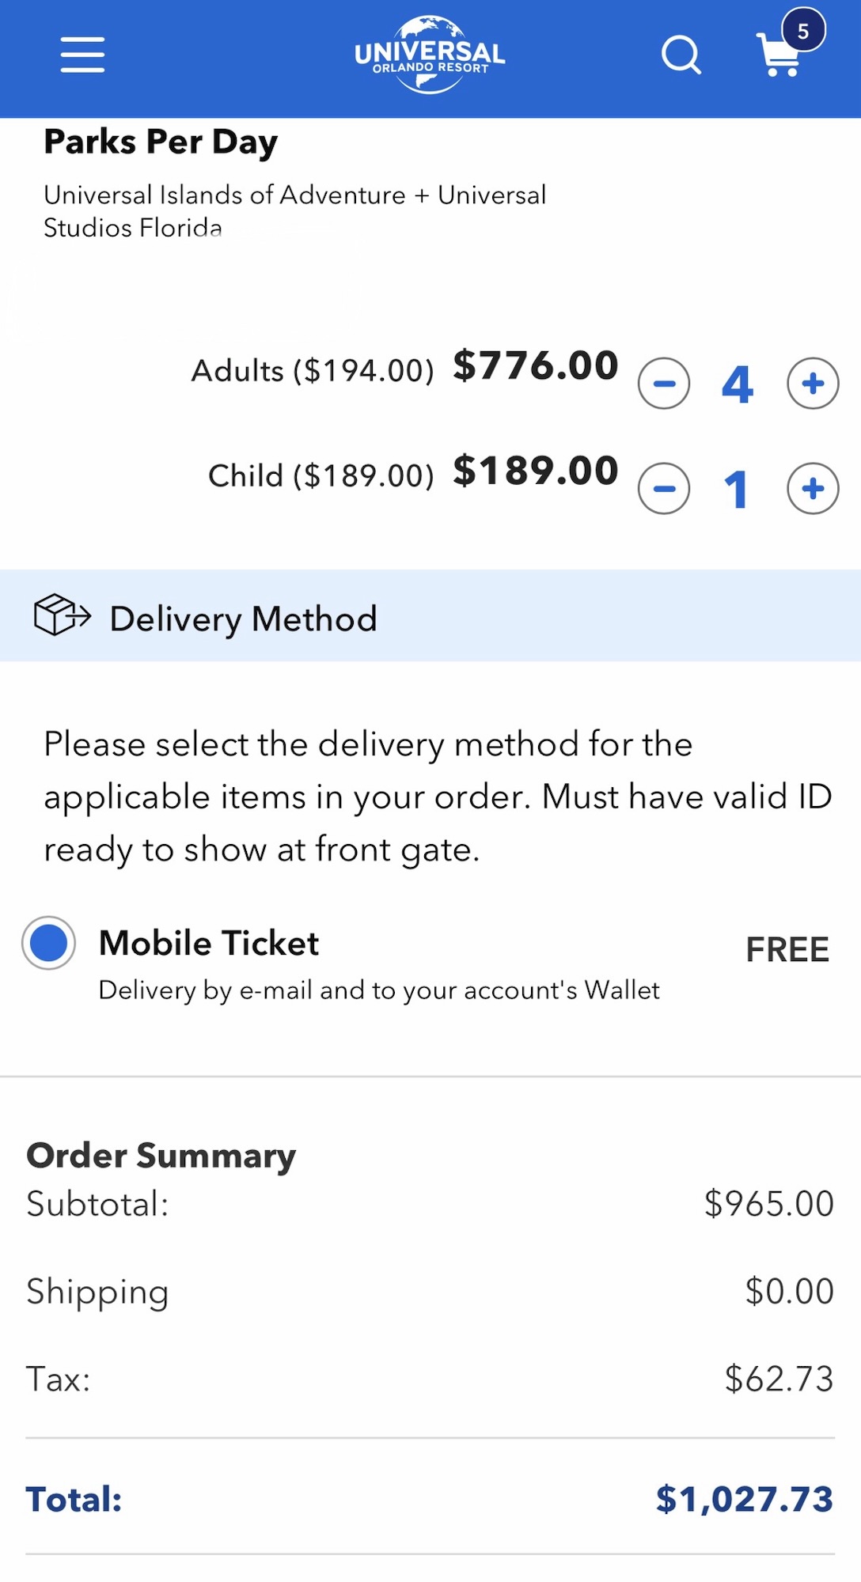The image size is (861, 1582).
Task: Open the hamburger navigation menu
Action: 82,55
